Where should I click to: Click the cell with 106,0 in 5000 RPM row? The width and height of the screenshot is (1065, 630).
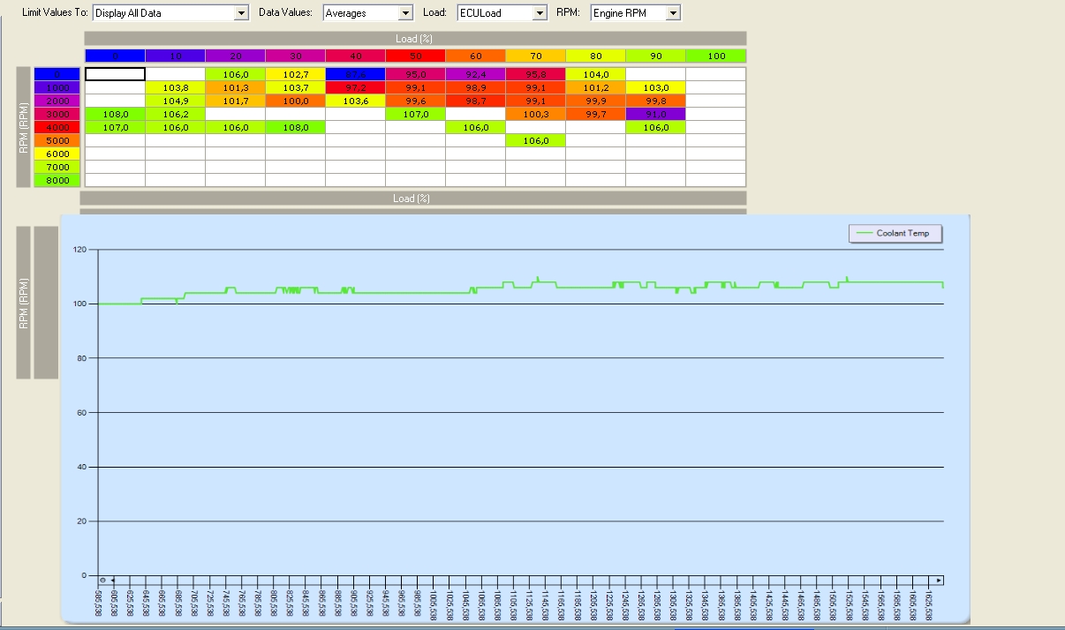click(x=535, y=140)
